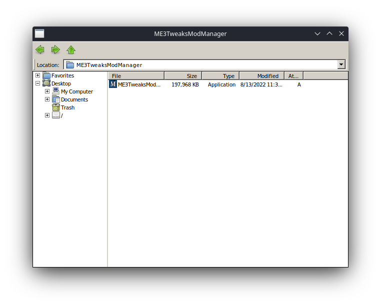Minimize the ME3TweaksModManager window
The width and height of the screenshot is (381, 306).
pos(317,34)
